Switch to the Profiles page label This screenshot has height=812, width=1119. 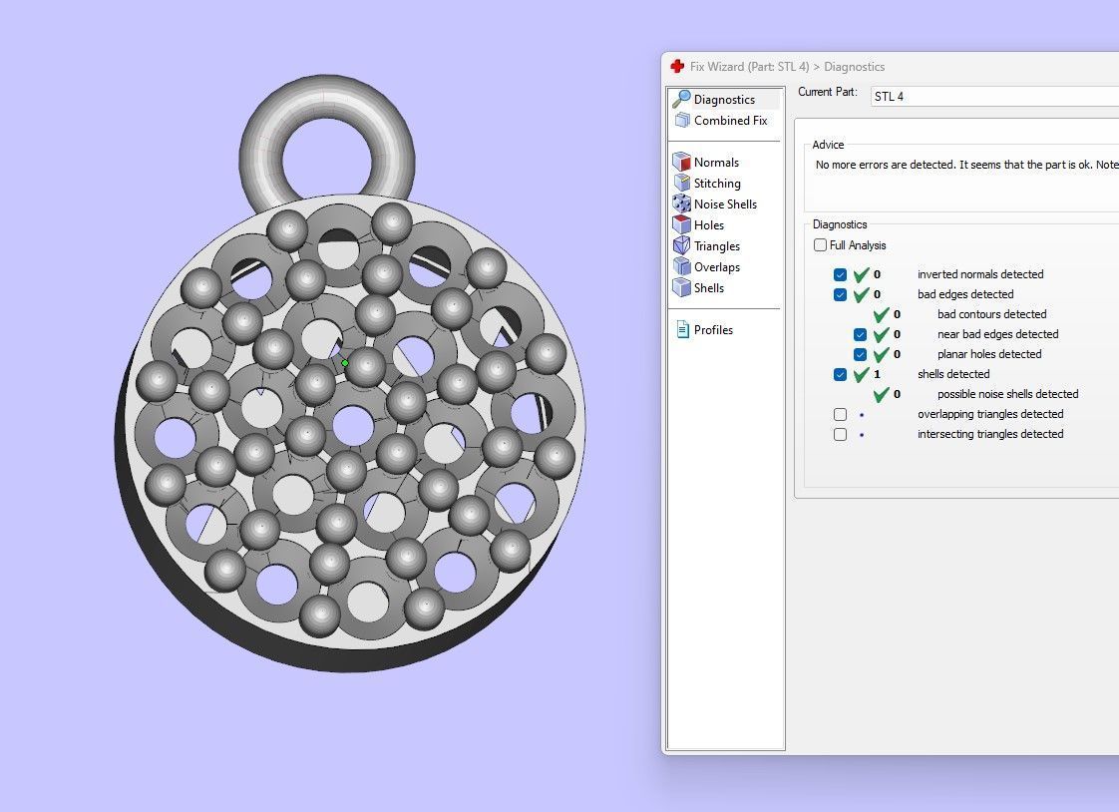713,329
